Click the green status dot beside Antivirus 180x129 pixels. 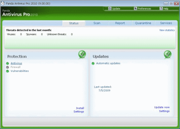tap(8, 63)
